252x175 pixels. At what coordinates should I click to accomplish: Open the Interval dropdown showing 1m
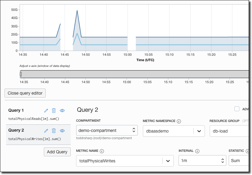point(202,161)
